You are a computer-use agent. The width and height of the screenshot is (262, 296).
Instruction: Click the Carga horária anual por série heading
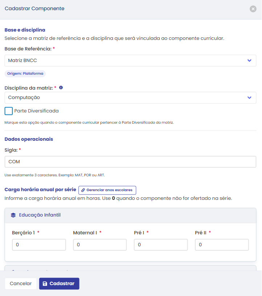(40, 189)
